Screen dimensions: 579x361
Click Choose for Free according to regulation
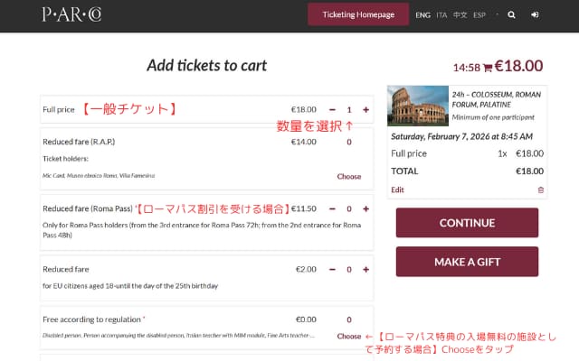point(348,336)
